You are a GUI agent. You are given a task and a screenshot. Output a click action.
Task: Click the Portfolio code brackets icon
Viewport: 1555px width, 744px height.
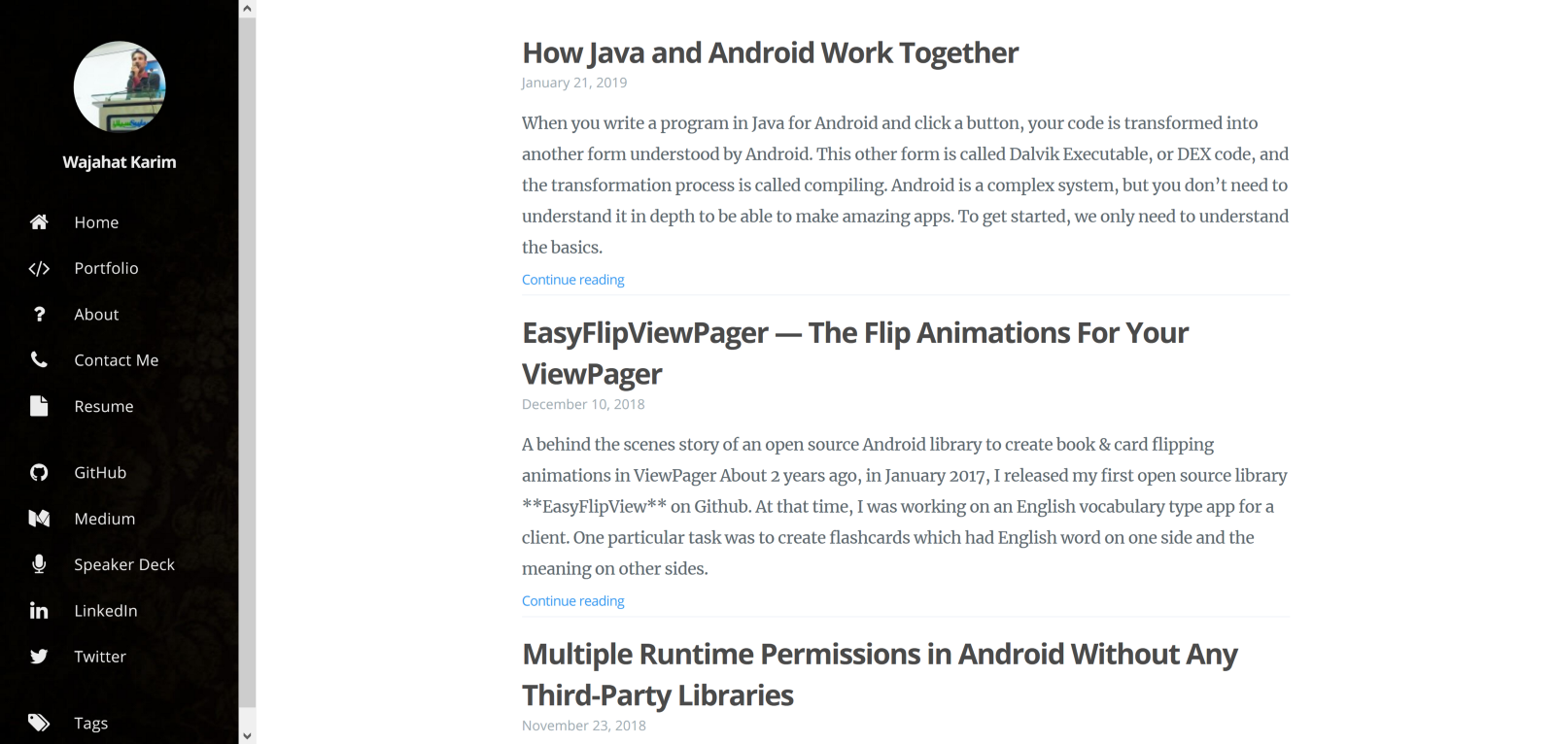click(x=39, y=269)
